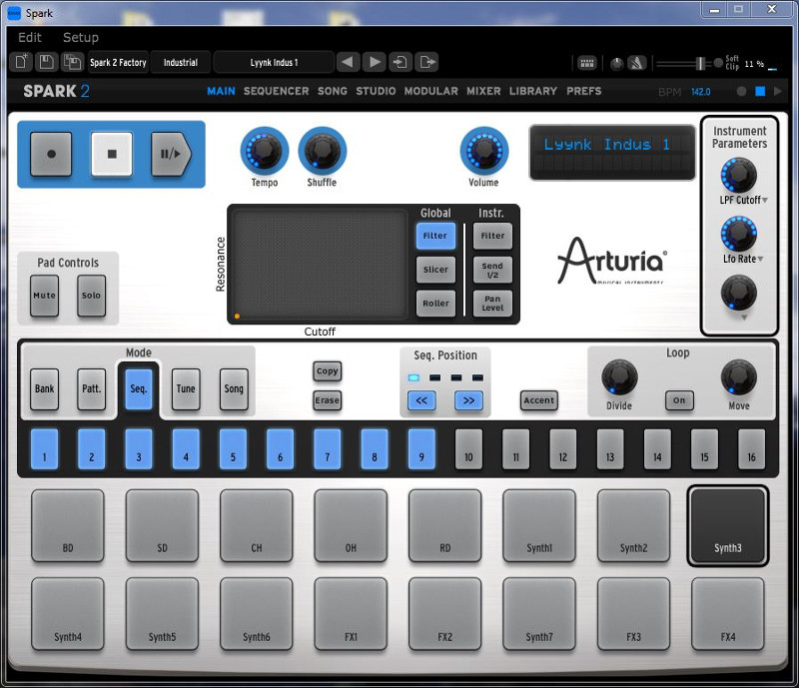Switch to the SONG tab
799x688 pixels.
[333, 91]
